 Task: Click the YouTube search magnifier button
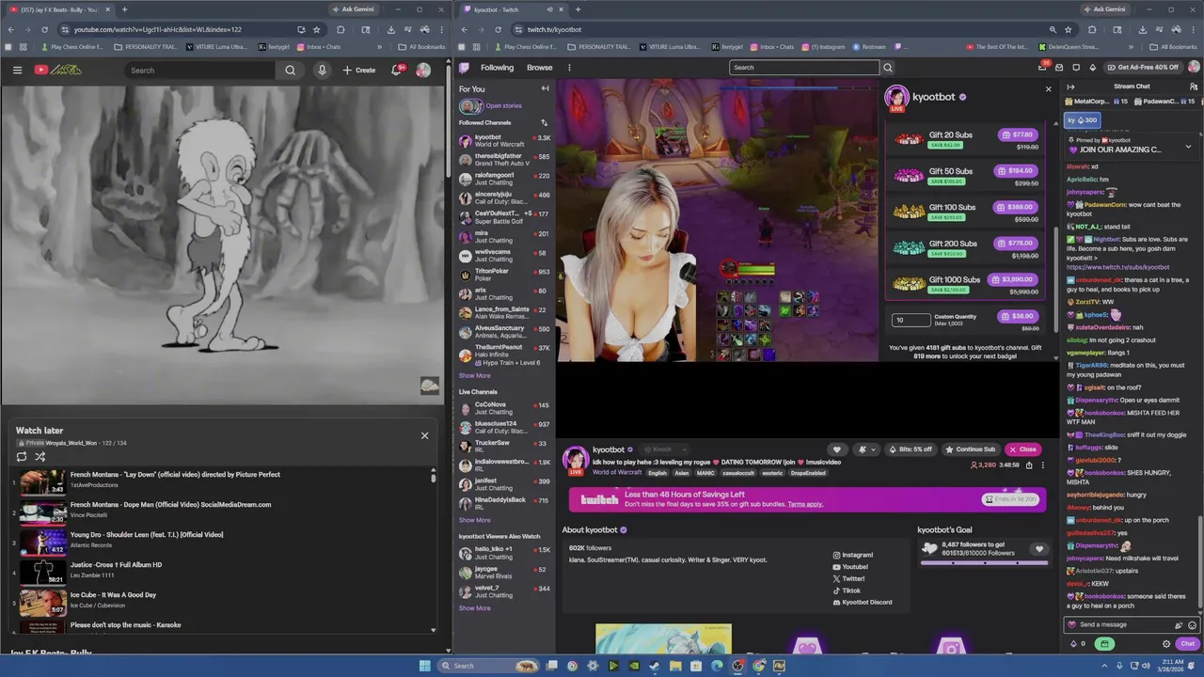pos(290,70)
